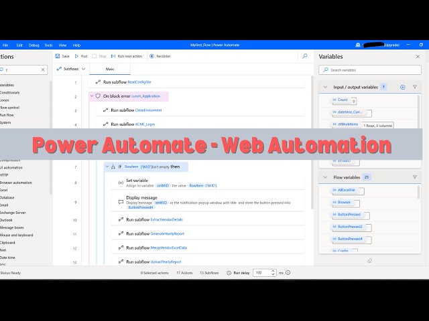Collapse the On block error block
This screenshot has height=321, width=429.
pyautogui.click(x=92, y=96)
